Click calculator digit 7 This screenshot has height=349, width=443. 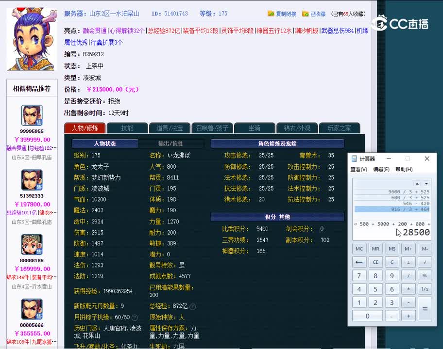coord(359,276)
